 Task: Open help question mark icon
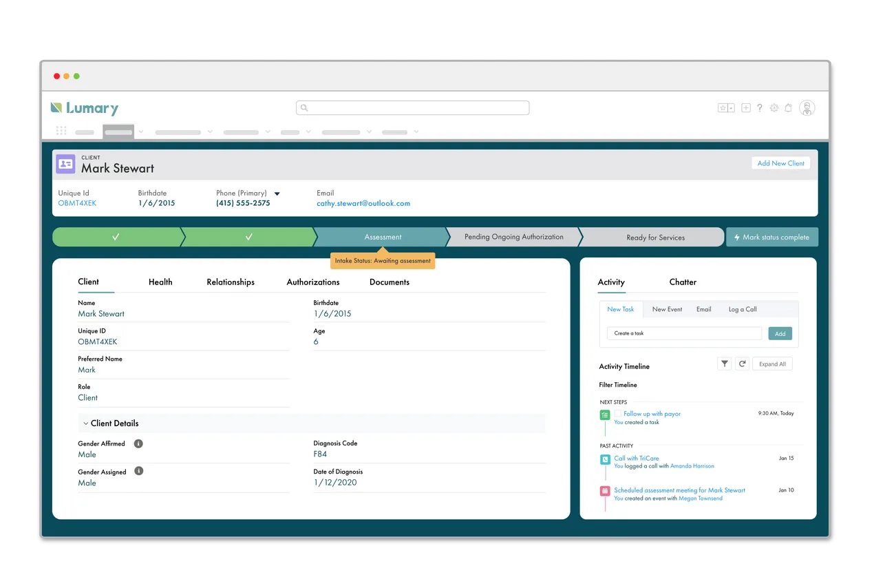760,108
